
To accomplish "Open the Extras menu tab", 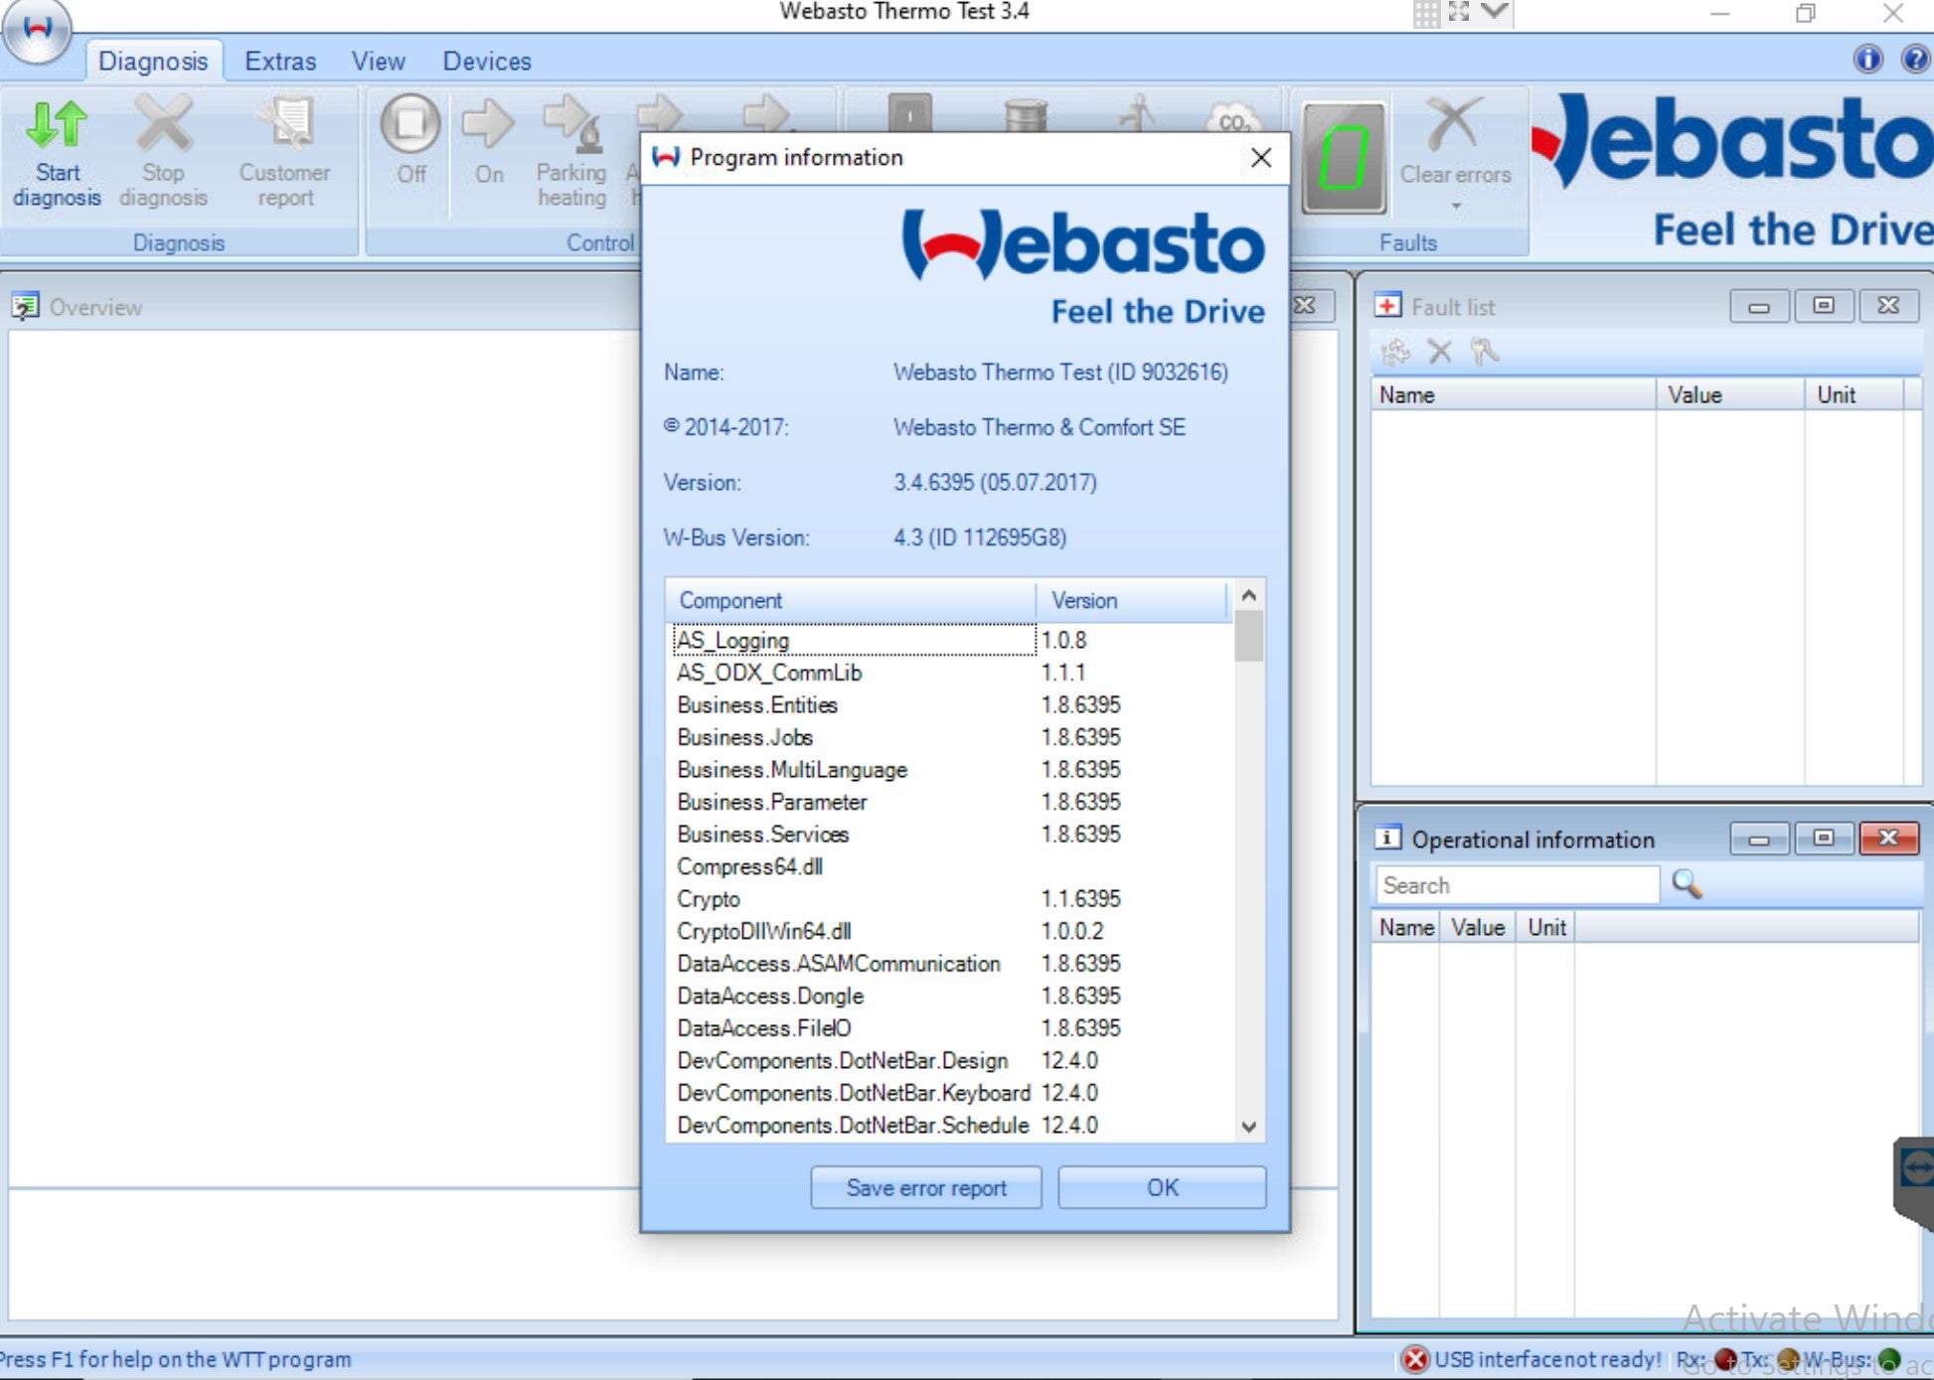I will coord(280,61).
